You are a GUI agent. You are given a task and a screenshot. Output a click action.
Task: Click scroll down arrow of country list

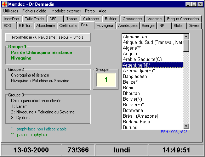click(x=186, y=126)
